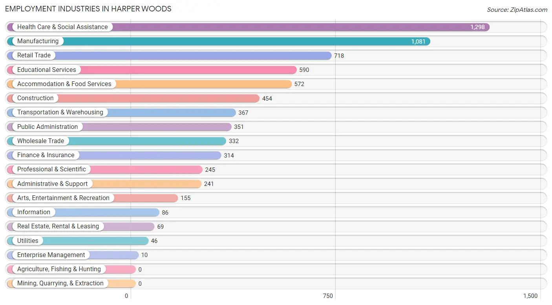Click the chart title Employment Industries in Harper Woods
The image size is (552, 305).
88,9
